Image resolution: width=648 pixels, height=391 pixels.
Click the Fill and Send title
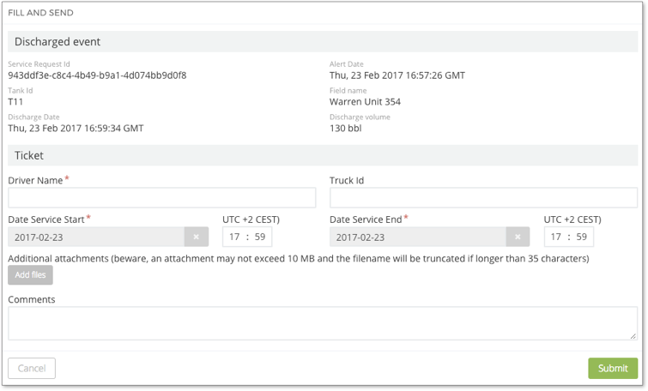(x=41, y=13)
